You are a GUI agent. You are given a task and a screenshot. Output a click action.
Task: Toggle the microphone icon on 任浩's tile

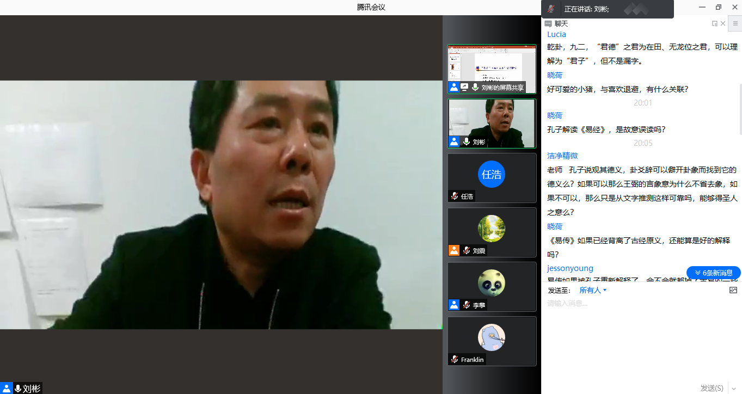point(454,196)
